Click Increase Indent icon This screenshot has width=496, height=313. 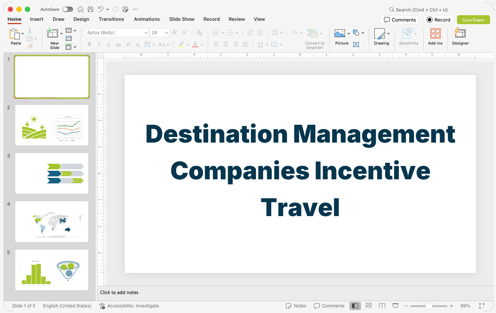tap(260, 33)
